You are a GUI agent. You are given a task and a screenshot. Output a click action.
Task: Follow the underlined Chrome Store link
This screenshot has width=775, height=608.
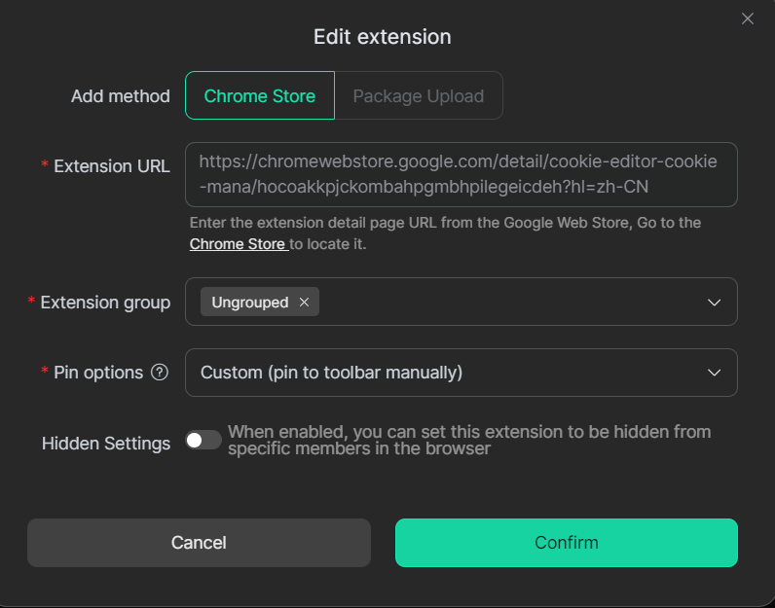(x=238, y=244)
